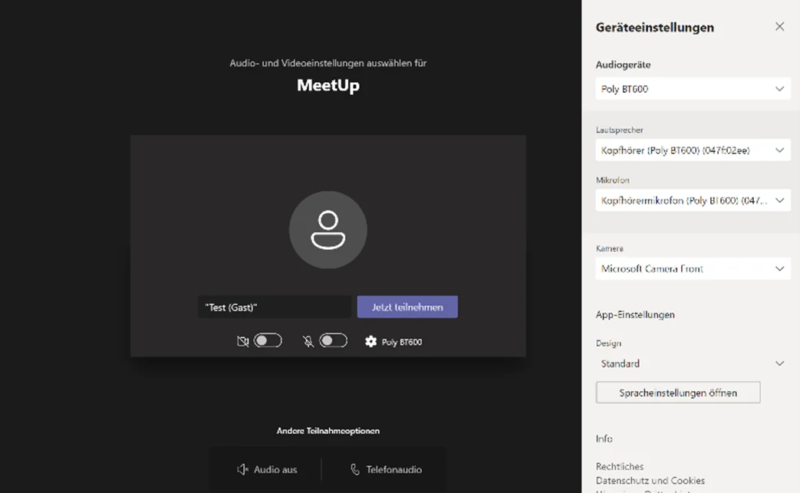Click the profile avatar placeholder

(x=328, y=230)
